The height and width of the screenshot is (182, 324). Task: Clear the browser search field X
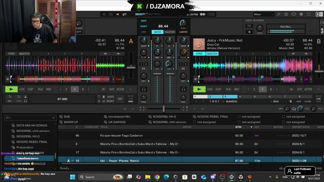coord(53,118)
